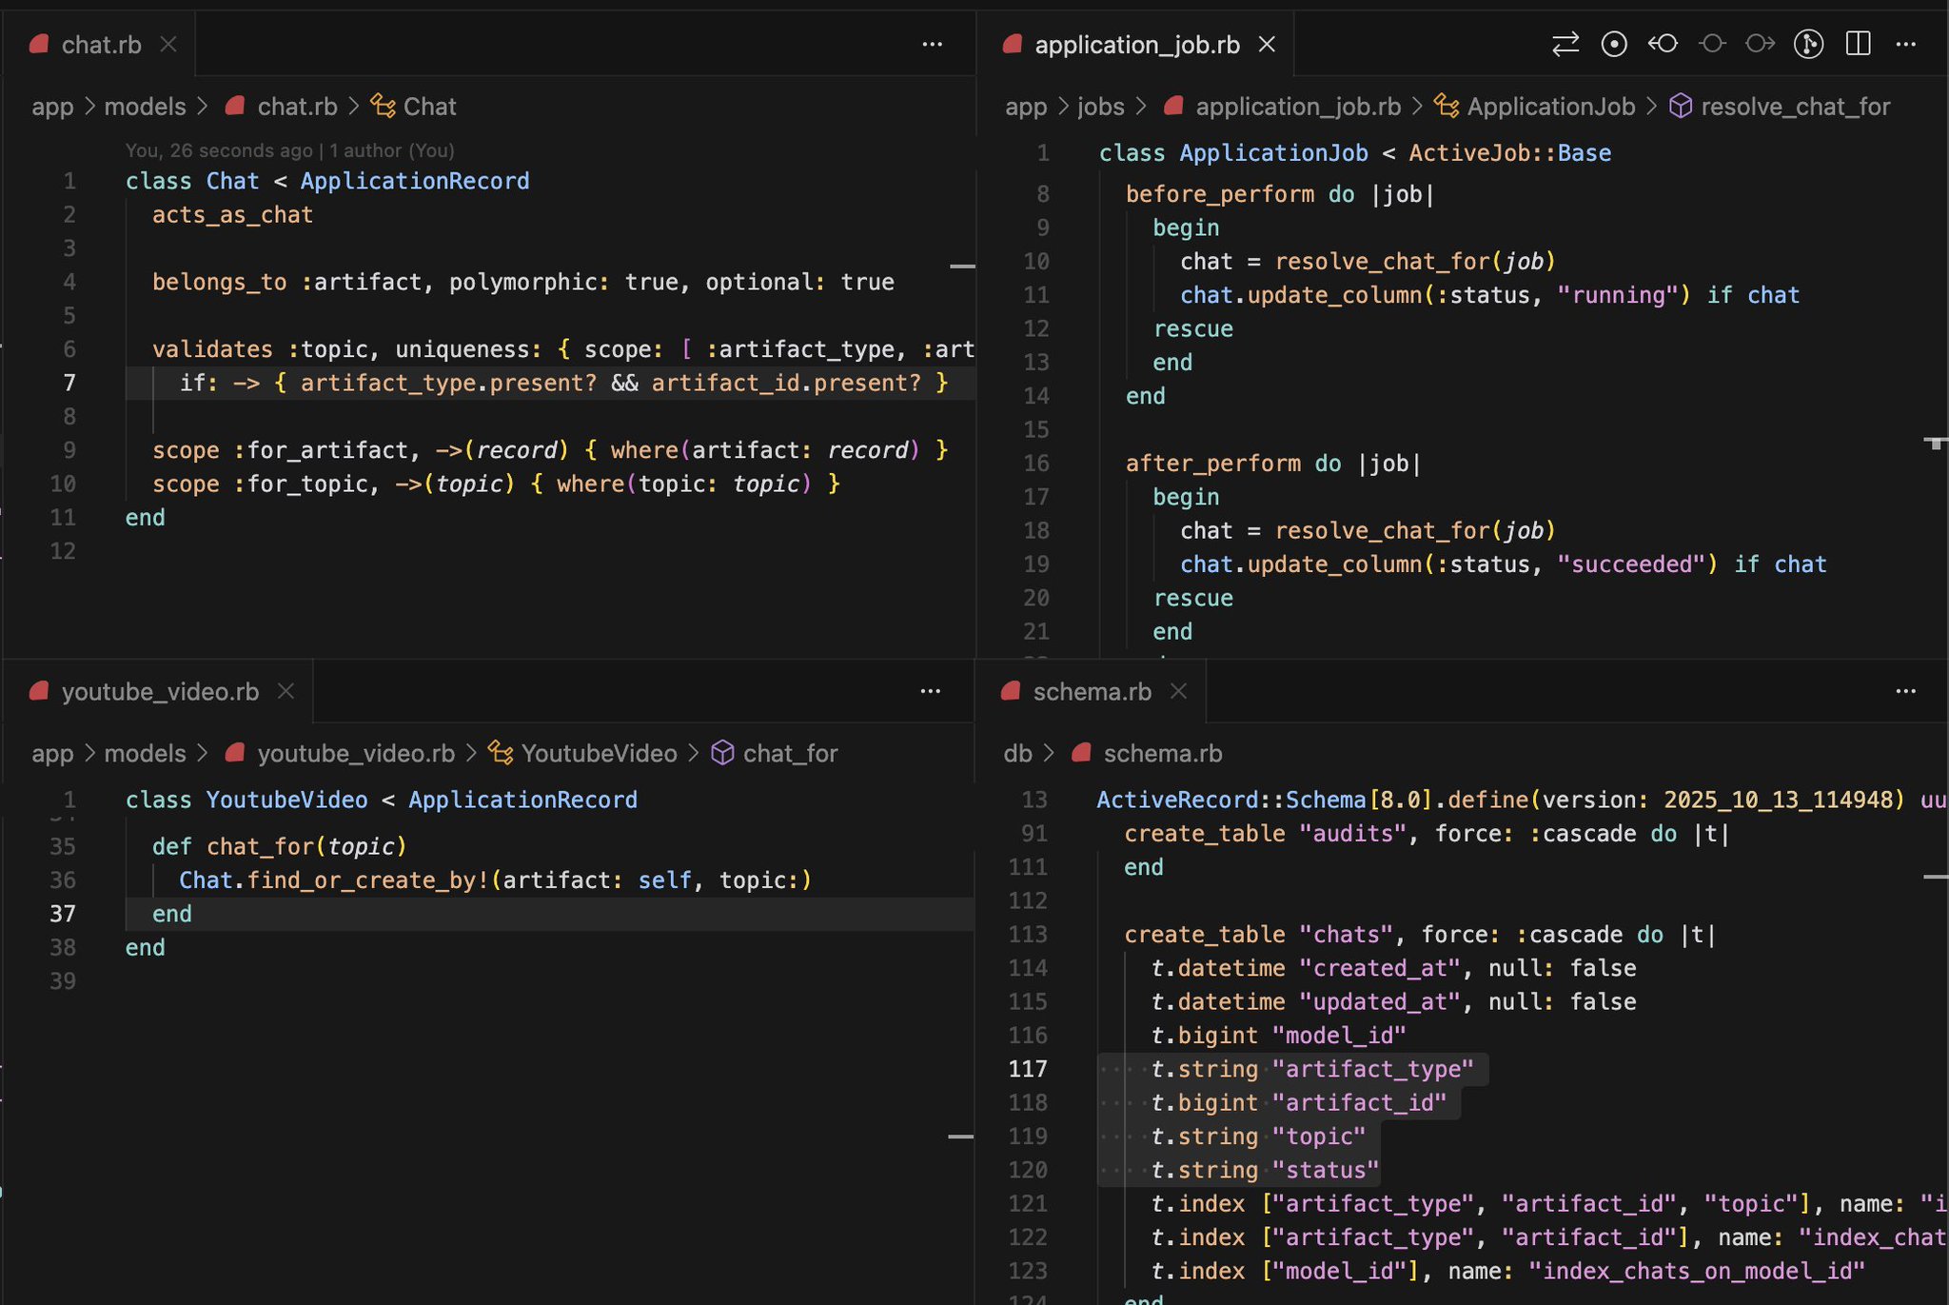Click the open changes double-arrow icon

click(1565, 45)
